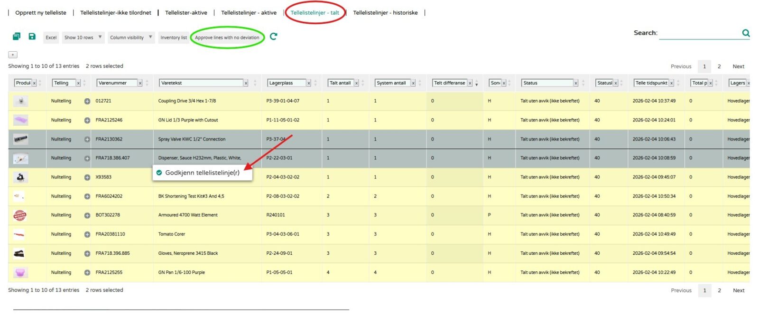Expand the small plus box above table
Screen dimensions: 759x316
coord(13,55)
